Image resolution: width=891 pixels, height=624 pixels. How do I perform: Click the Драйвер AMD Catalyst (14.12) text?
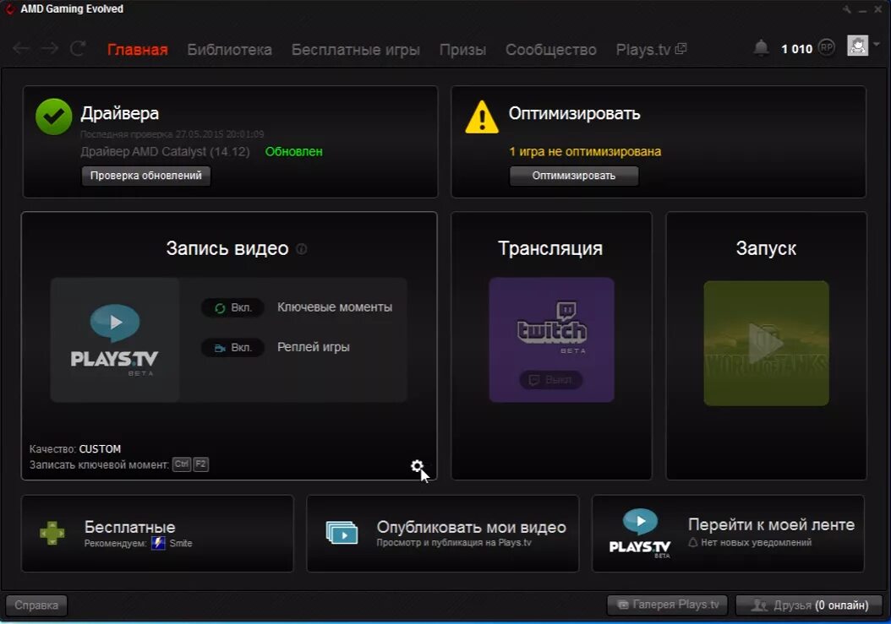click(x=165, y=152)
